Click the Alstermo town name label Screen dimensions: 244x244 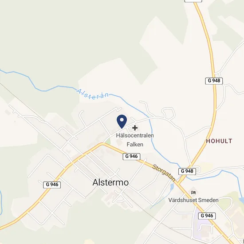point(110,182)
